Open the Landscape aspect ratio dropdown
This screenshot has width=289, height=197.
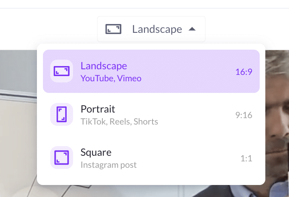click(x=151, y=29)
